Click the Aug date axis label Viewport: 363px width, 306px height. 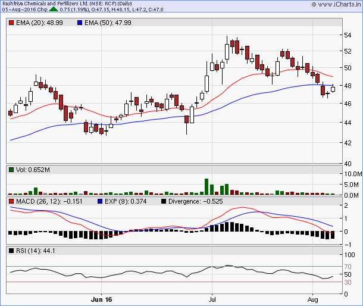click(x=312, y=299)
